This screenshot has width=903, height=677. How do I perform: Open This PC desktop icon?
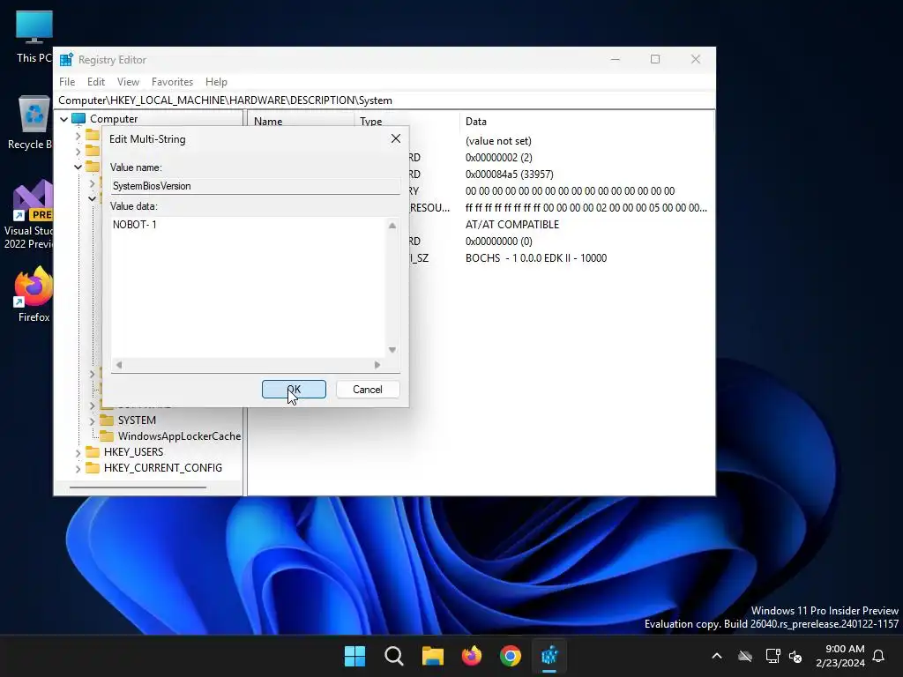pos(34,37)
